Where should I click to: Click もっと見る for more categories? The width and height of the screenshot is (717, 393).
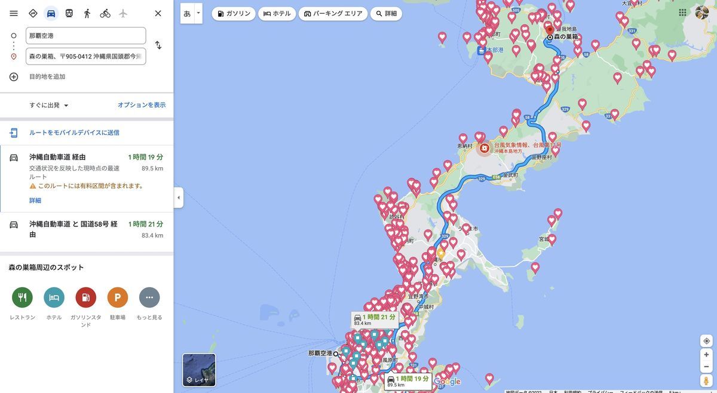[x=149, y=297]
